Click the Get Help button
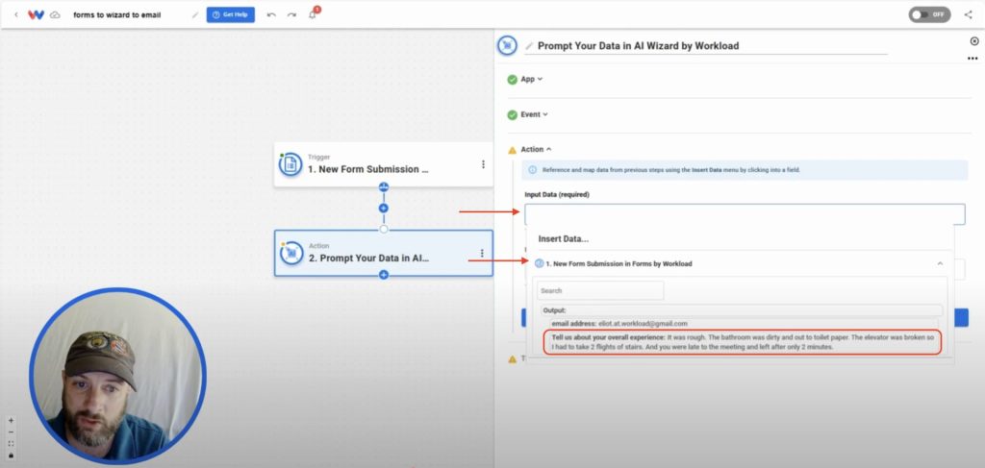The width and height of the screenshot is (985, 468). pos(231,14)
